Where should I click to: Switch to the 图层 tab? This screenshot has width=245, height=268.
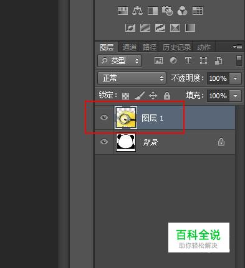click(x=107, y=47)
